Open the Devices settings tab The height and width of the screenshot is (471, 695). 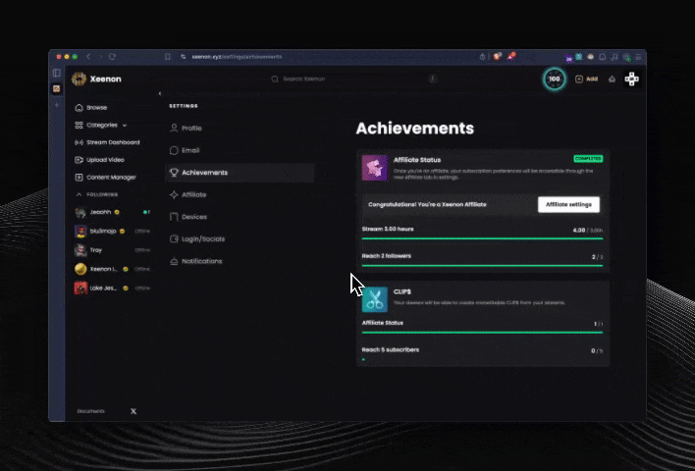pos(240,217)
